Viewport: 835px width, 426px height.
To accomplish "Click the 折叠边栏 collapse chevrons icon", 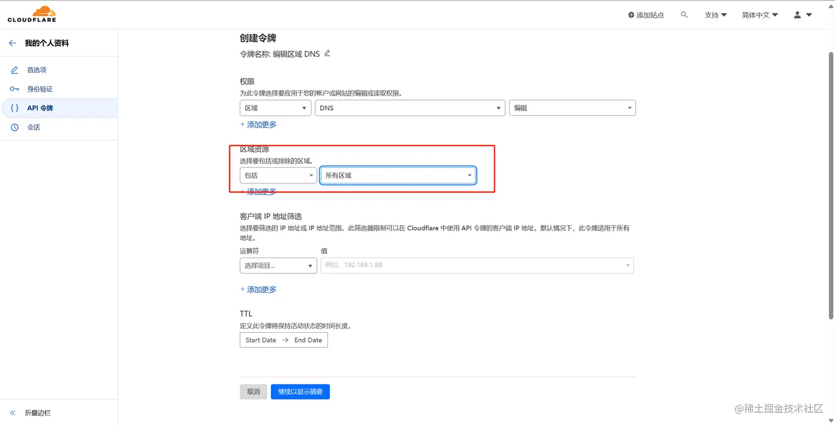I will [13, 413].
